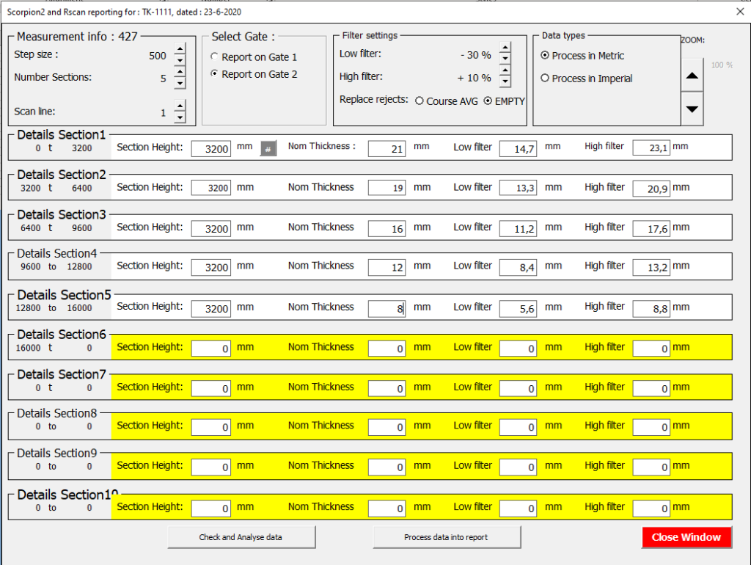This screenshot has height=565, width=751.
Task: Choose Course AVG for replace rejects
Action: coord(447,101)
